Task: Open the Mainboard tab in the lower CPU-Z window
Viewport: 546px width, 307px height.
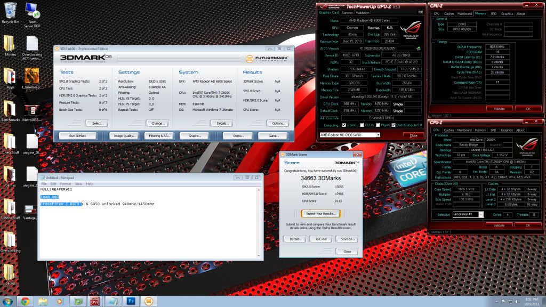Action: (x=464, y=130)
